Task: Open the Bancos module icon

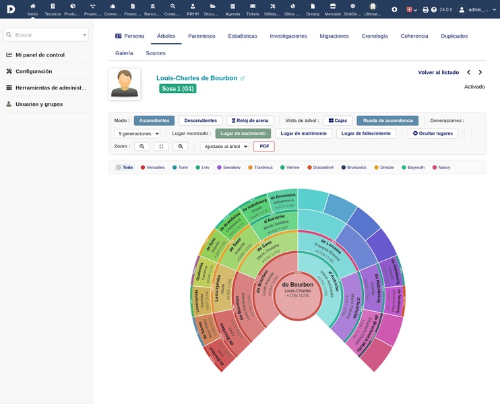Action: point(152,6)
